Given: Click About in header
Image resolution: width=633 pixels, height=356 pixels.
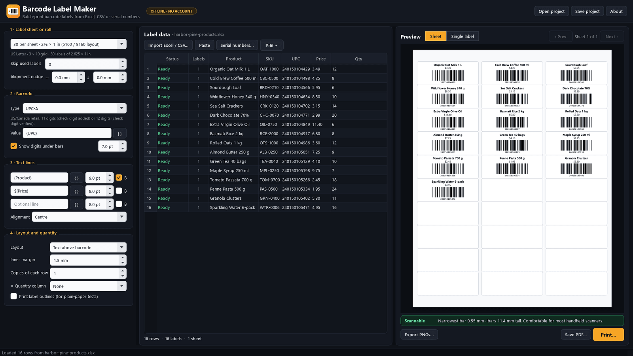Looking at the screenshot, I should click(616, 11).
